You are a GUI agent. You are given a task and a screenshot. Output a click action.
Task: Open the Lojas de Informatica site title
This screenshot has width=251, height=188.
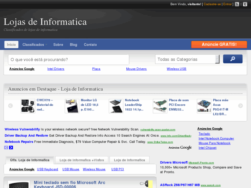(x=45, y=22)
